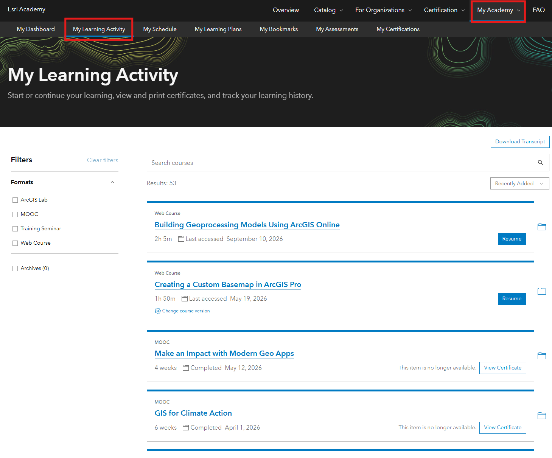Collapse the Formats filter section

coord(112,182)
